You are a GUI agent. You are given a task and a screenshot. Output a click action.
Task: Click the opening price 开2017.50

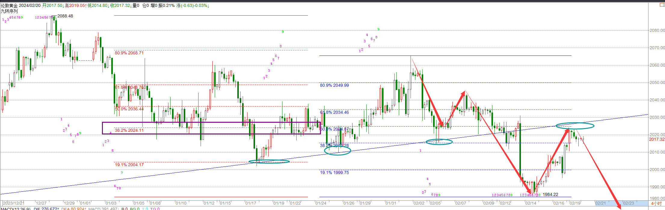[x=53, y=5]
